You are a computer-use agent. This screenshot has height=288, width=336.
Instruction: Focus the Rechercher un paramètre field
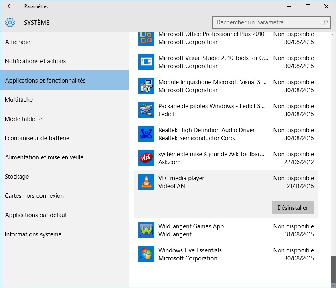[271, 22]
